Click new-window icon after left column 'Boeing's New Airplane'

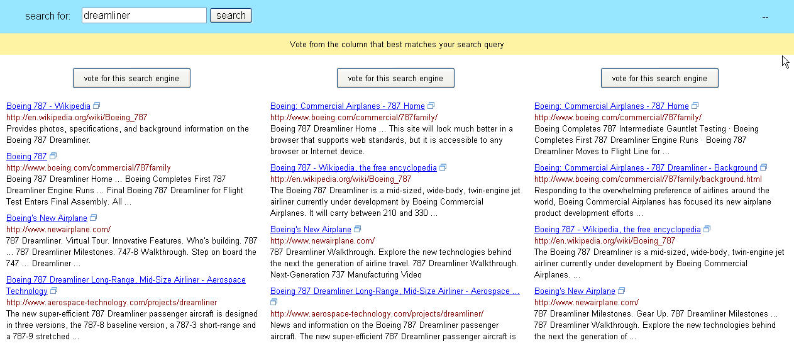(x=94, y=218)
